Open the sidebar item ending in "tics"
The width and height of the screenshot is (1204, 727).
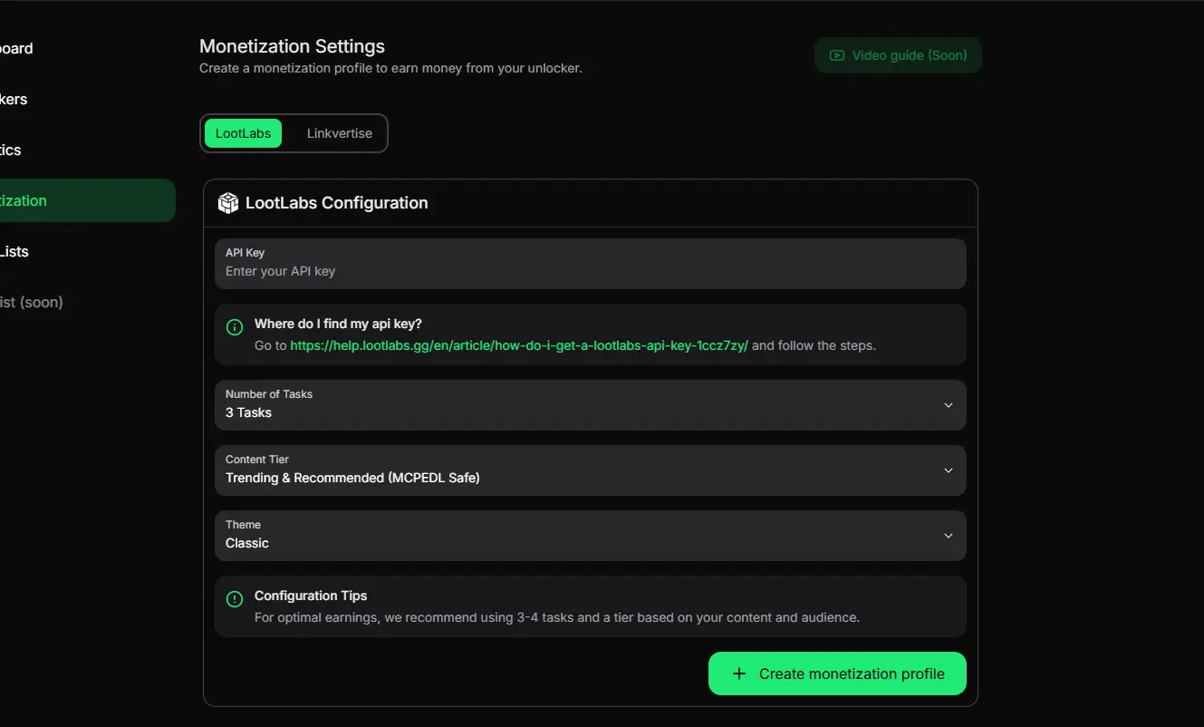point(11,150)
